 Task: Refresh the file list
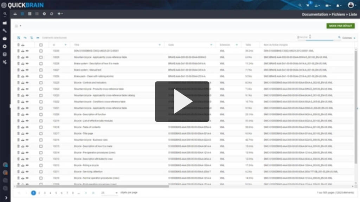point(52,14)
